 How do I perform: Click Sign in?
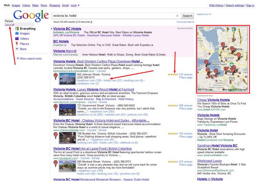[250, 5]
